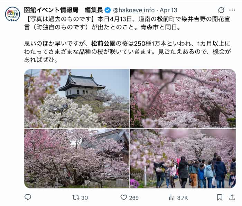This screenshot has height=206, width=242.
Task: Open the photo of people walking under blossoms
Action: [183, 159]
